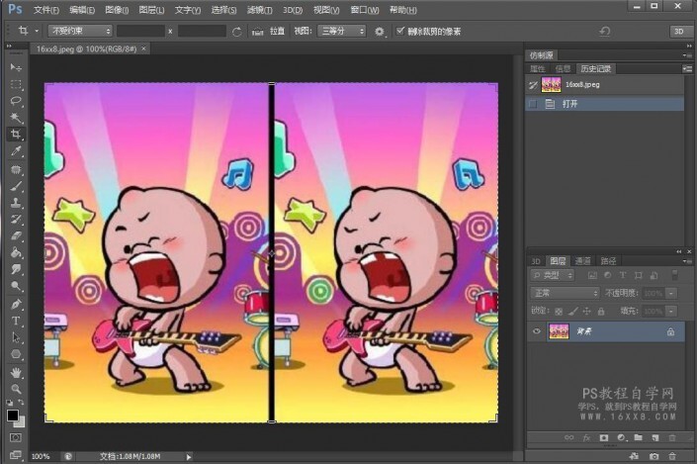The height and width of the screenshot is (464, 697).
Task: Click the foreground color swatch
Action: click(x=13, y=416)
